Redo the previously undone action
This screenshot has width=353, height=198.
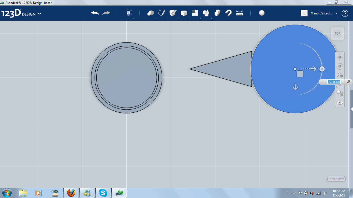pos(106,13)
